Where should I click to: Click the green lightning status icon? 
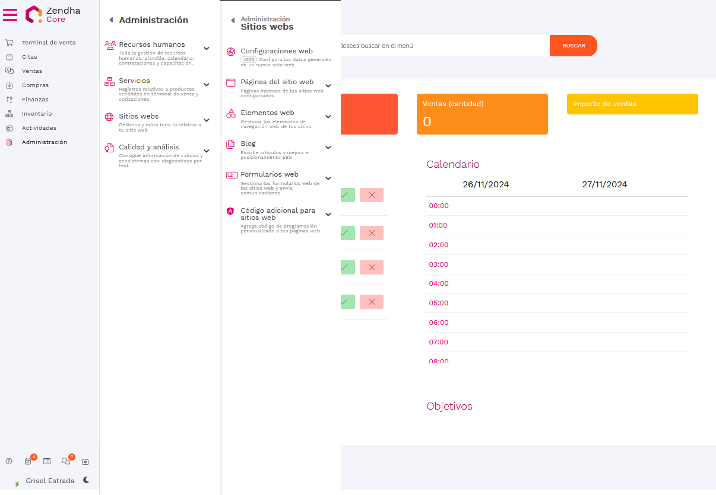[17, 484]
